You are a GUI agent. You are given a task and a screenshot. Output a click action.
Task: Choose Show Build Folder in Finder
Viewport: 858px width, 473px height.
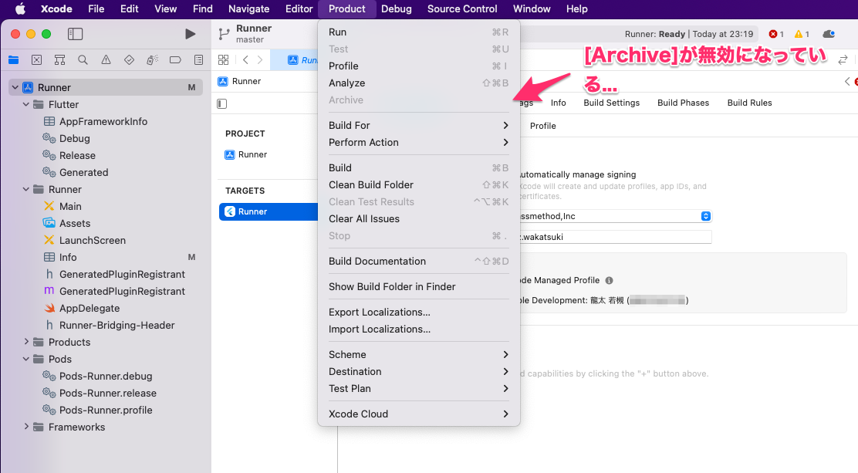tap(419, 287)
